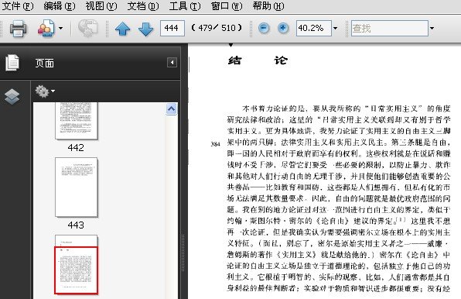Click the margin page number 384
Screen dimensions: 461x299
pyautogui.click(x=216, y=144)
